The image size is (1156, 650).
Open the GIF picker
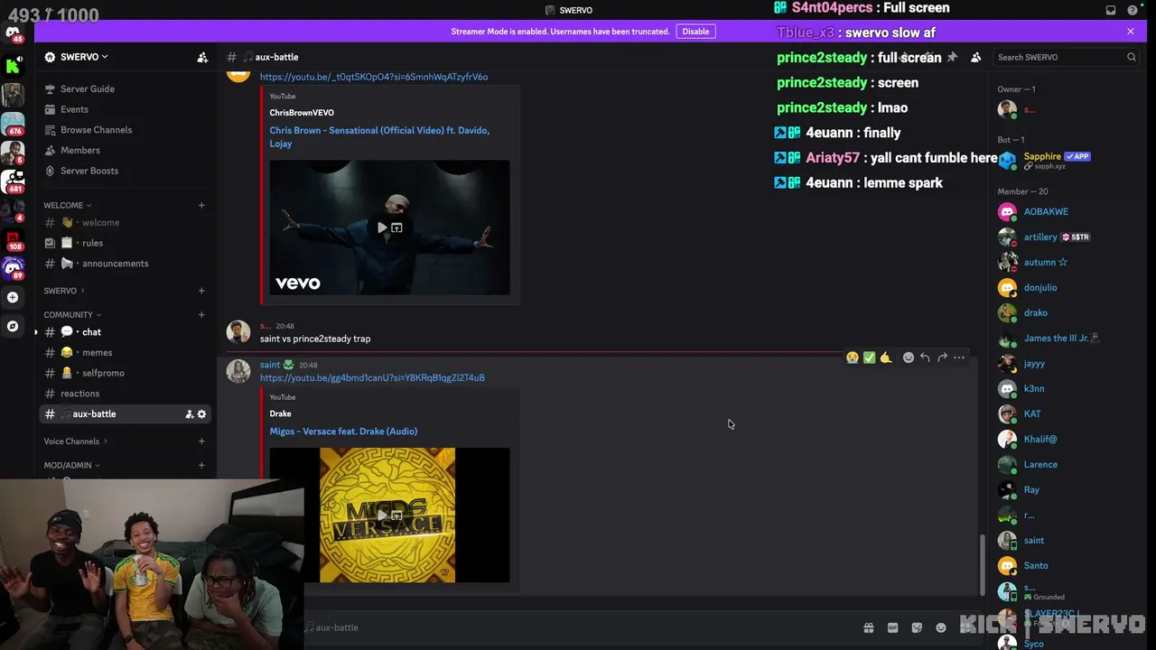coord(893,627)
